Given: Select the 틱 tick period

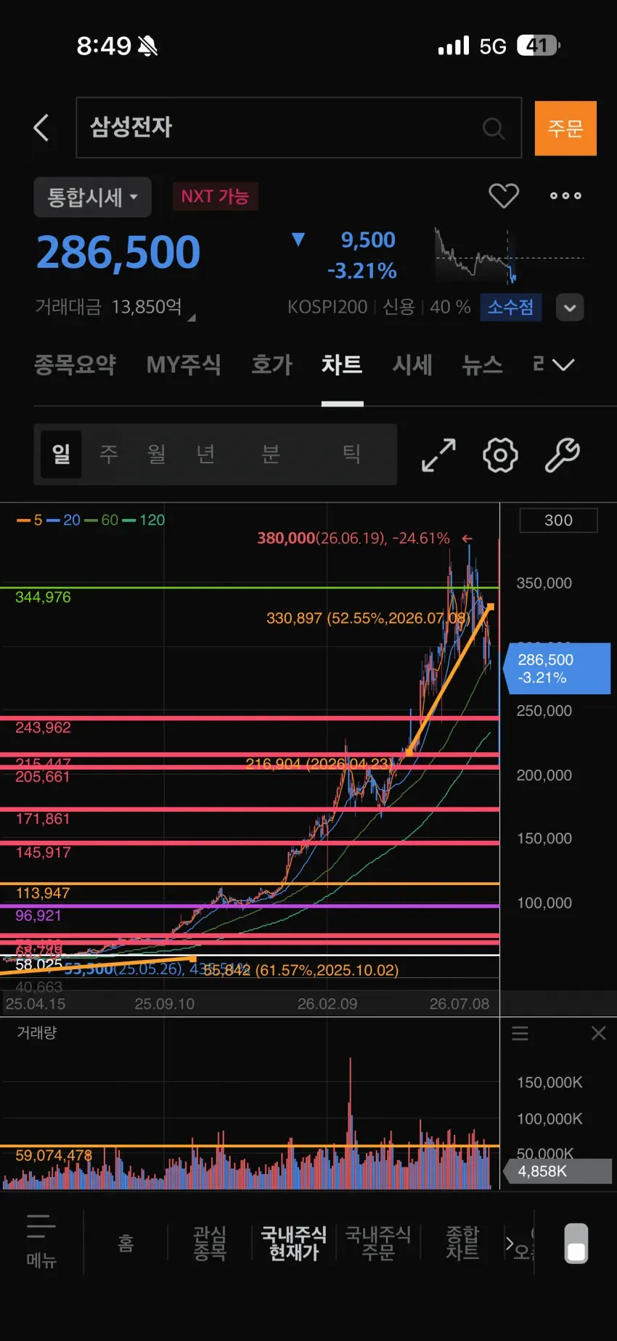Looking at the screenshot, I should pyautogui.click(x=352, y=455).
